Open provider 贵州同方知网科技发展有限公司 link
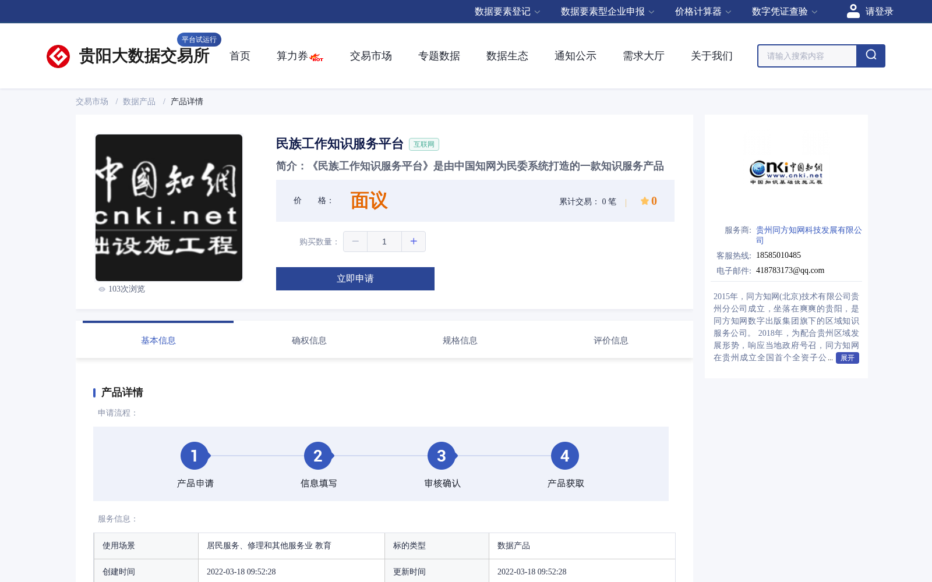This screenshot has width=932, height=582. point(809,235)
